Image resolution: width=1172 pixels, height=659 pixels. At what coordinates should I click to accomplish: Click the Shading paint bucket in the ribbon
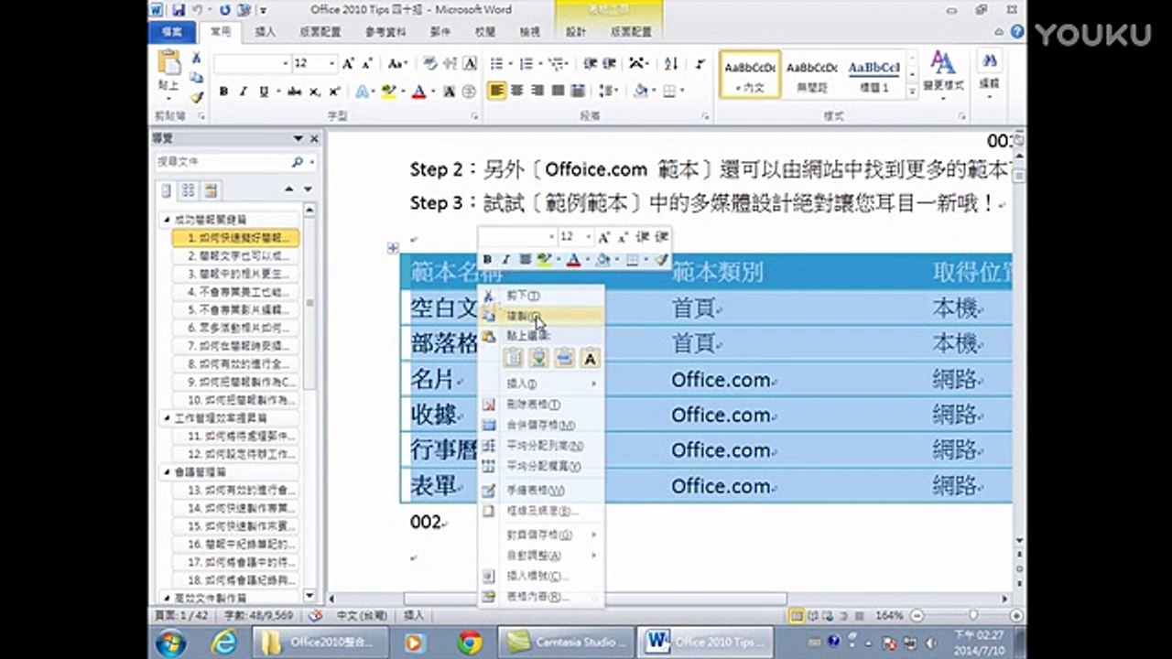click(x=640, y=92)
